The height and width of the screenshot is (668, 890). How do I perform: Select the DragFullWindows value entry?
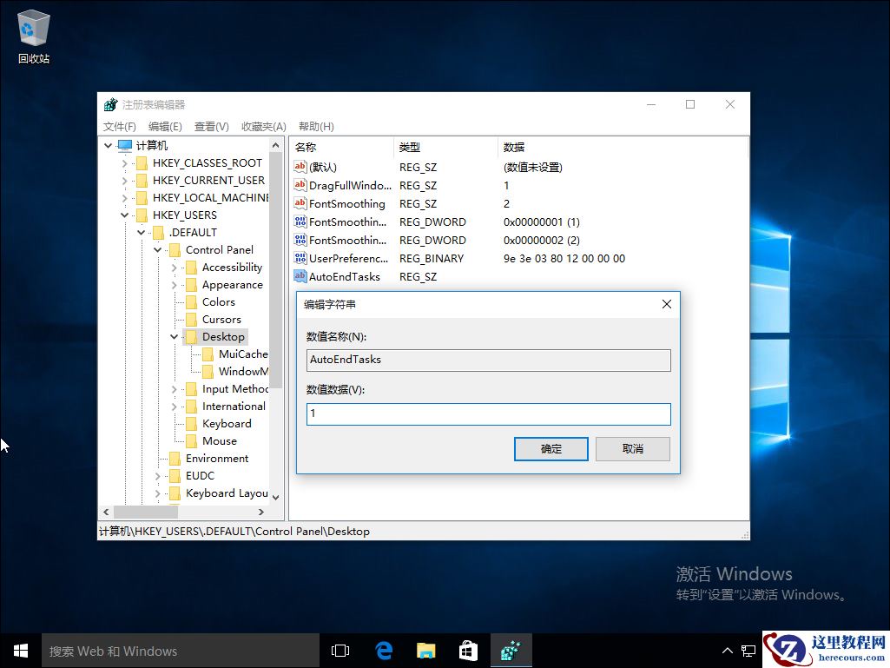pyautogui.click(x=346, y=185)
